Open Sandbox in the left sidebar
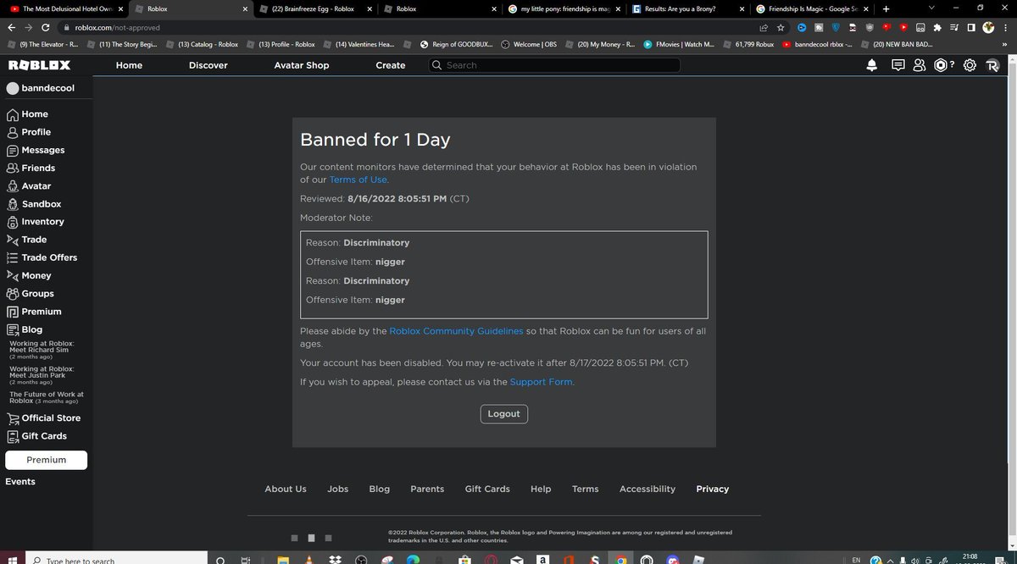1017x564 pixels. click(x=34, y=204)
